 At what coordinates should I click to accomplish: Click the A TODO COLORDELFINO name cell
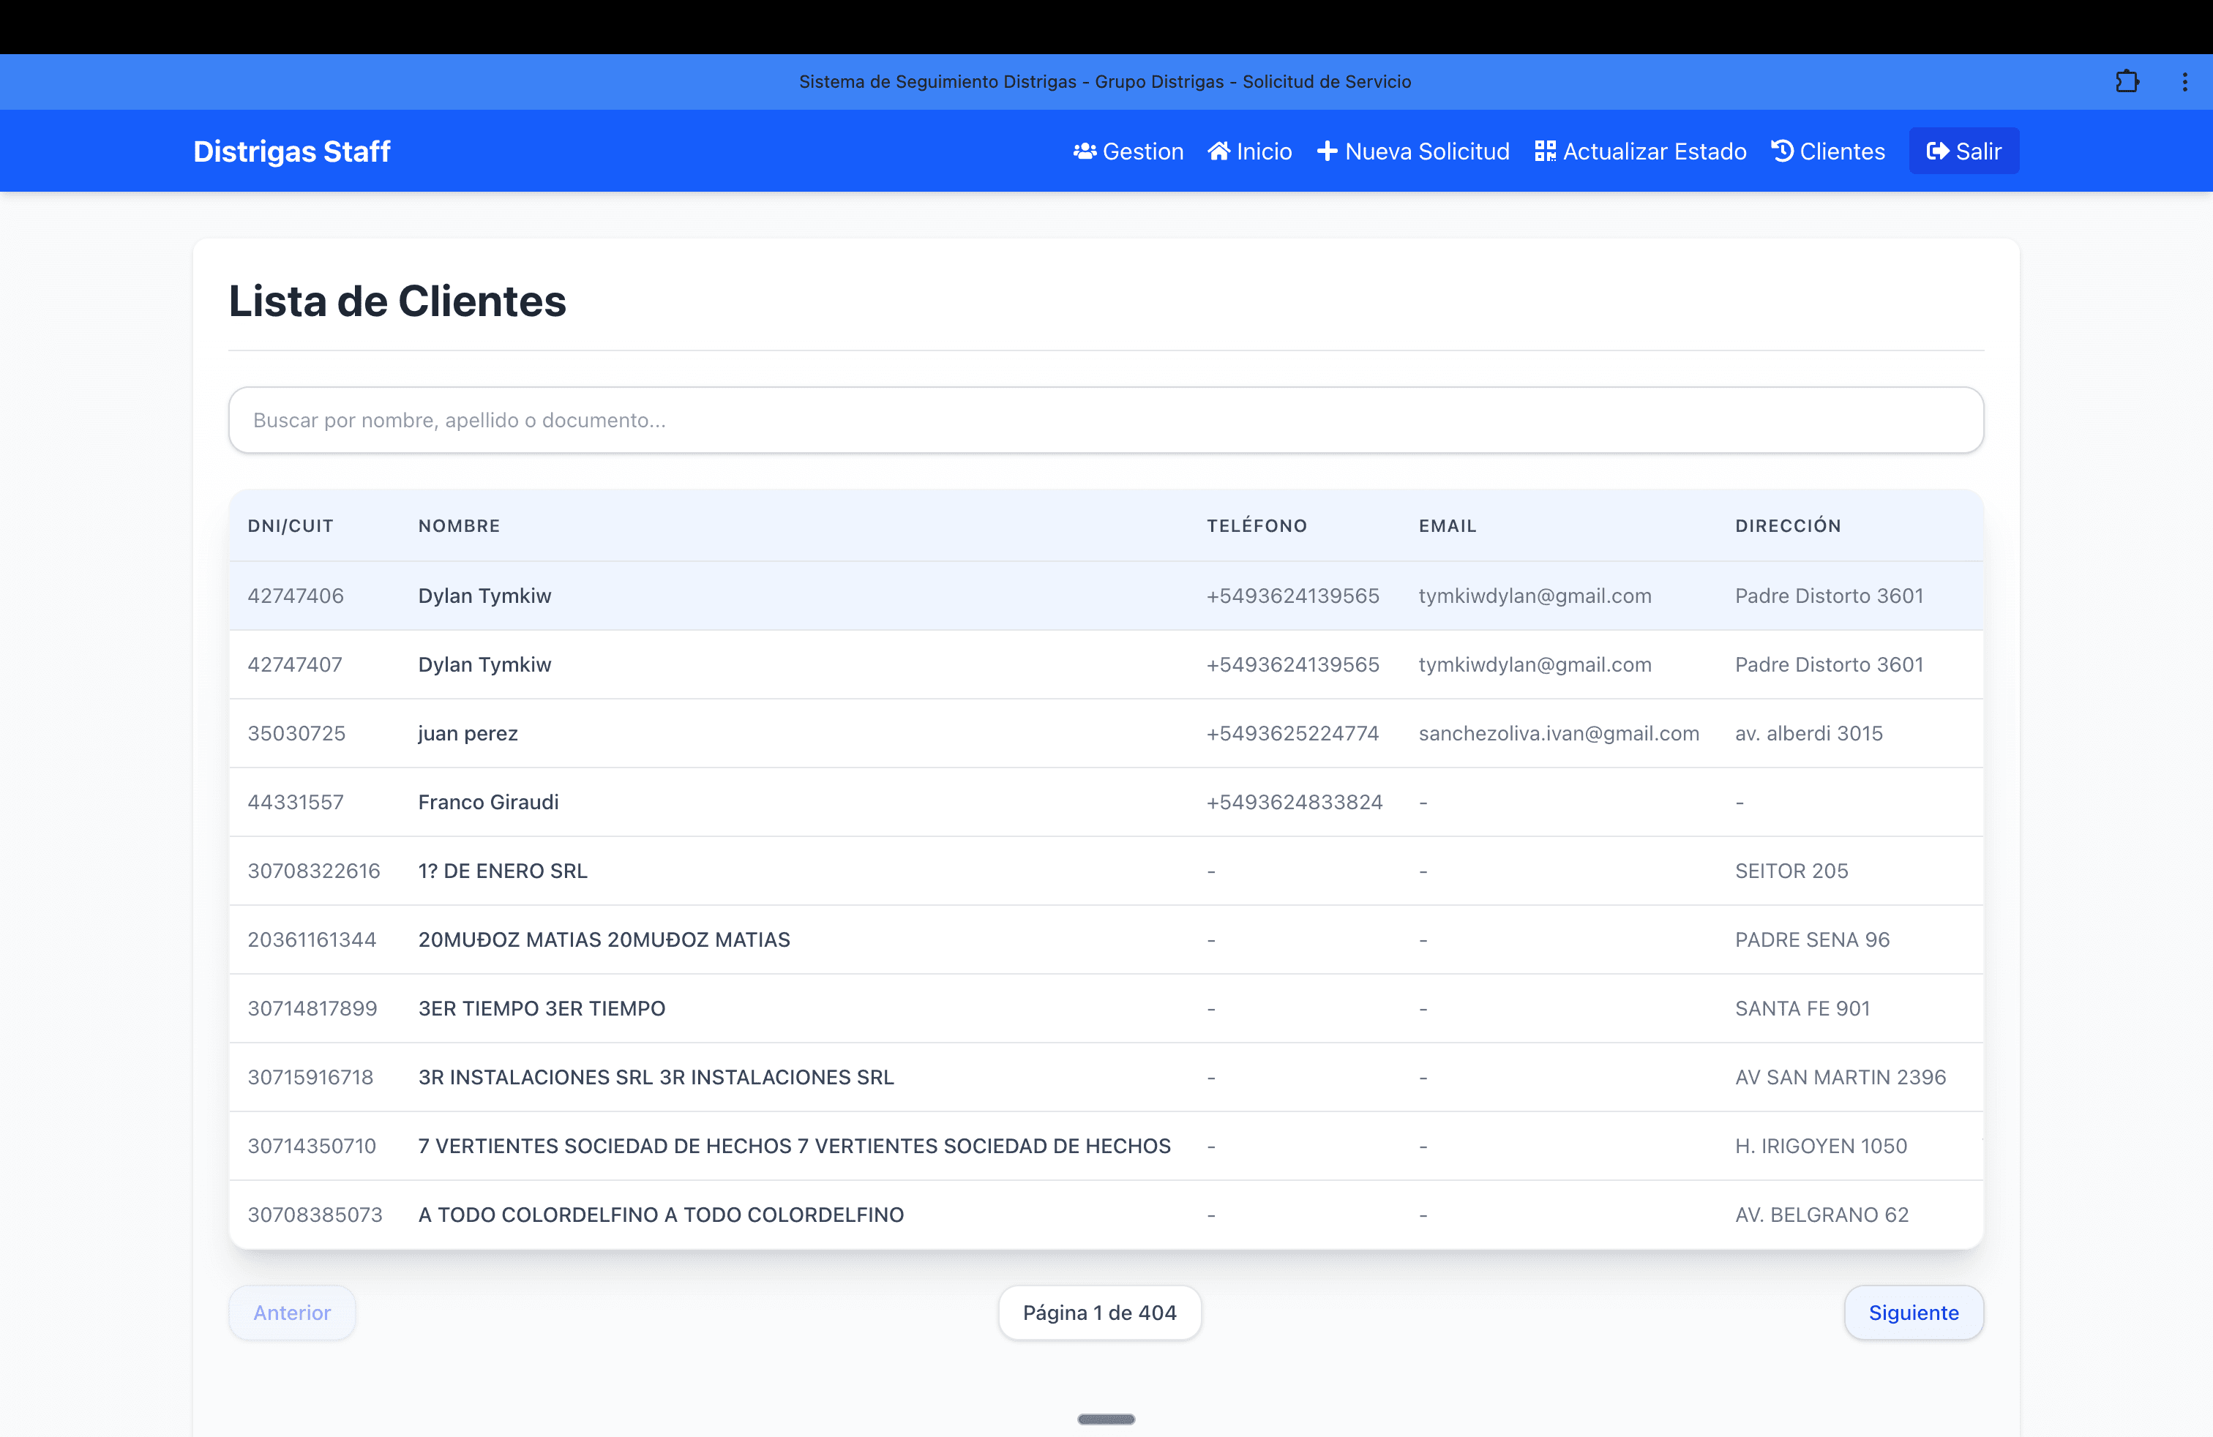[661, 1215]
